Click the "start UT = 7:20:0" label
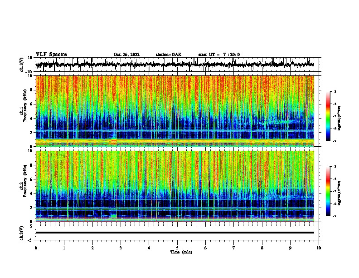The width and height of the screenshot is (359, 278). tap(219, 55)
